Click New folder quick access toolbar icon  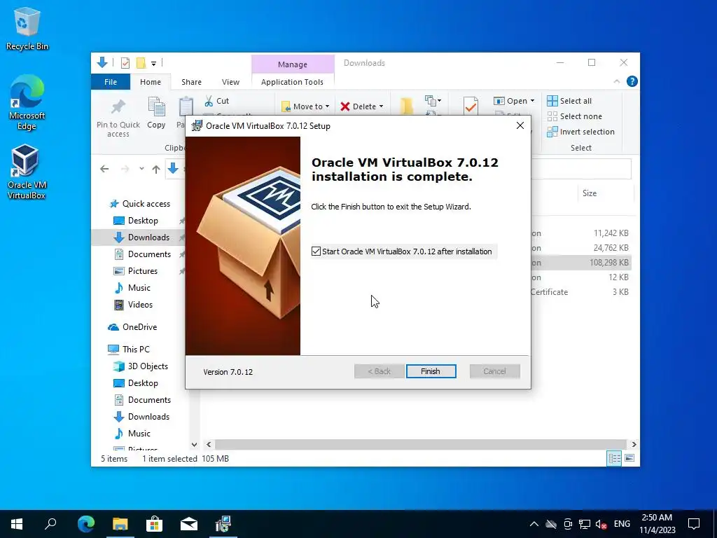pyautogui.click(x=141, y=62)
